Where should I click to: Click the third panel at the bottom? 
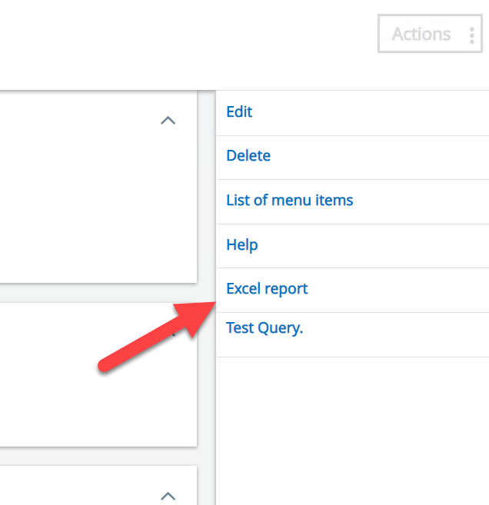click(x=81, y=485)
